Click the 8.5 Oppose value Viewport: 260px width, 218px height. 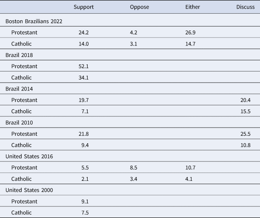click(x=134, y=168)
